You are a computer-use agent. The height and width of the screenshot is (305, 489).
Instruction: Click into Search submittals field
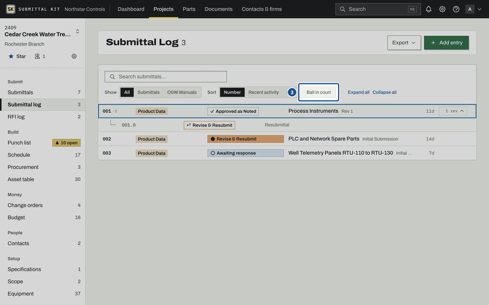tap(166, 77)
